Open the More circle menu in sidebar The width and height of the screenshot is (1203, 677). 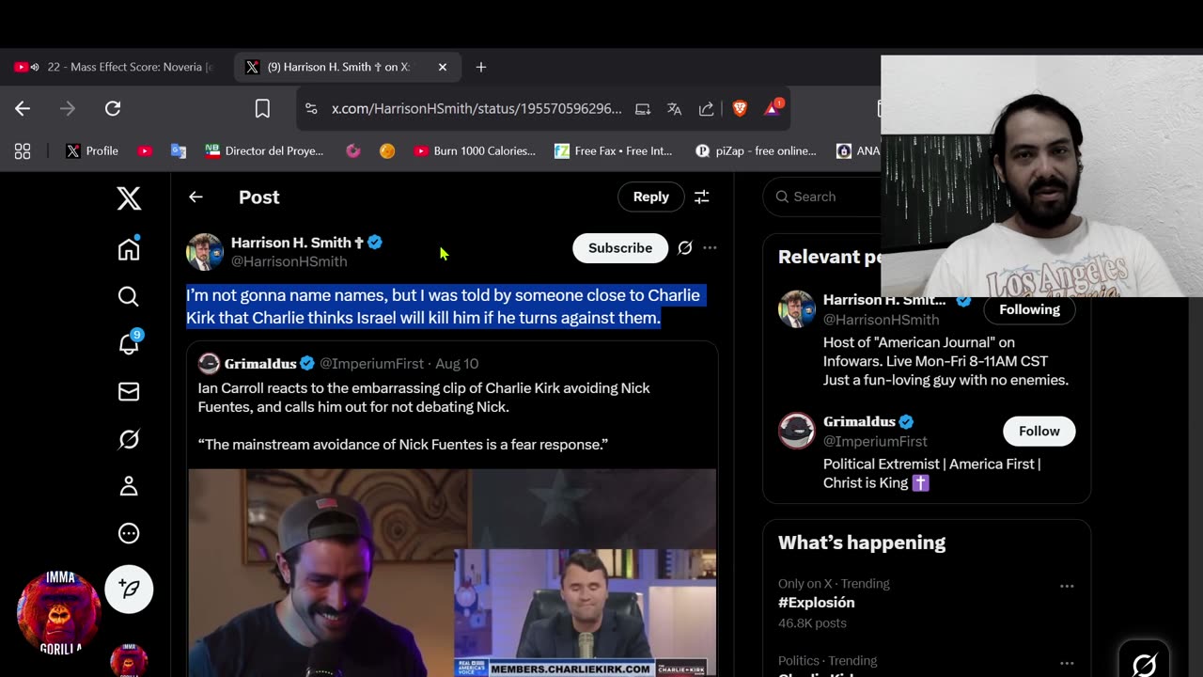click(129, 533)
